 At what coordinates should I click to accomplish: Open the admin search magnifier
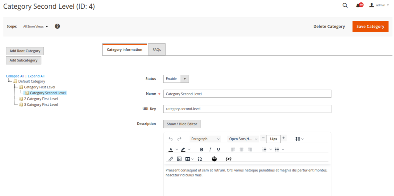click(345, 5)
